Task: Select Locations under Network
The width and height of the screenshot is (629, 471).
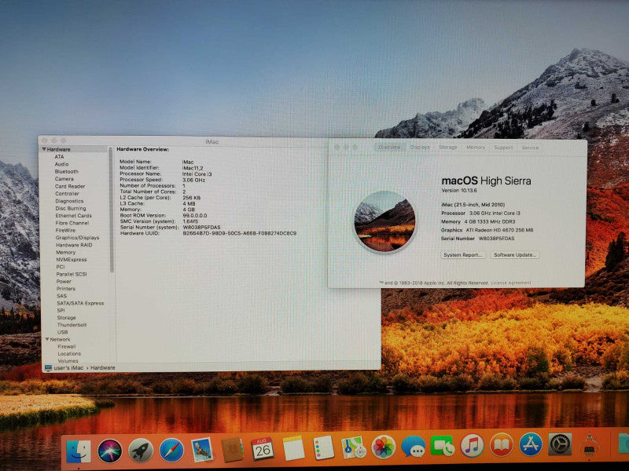Action: pyautogui.click(x=69, y=354)
